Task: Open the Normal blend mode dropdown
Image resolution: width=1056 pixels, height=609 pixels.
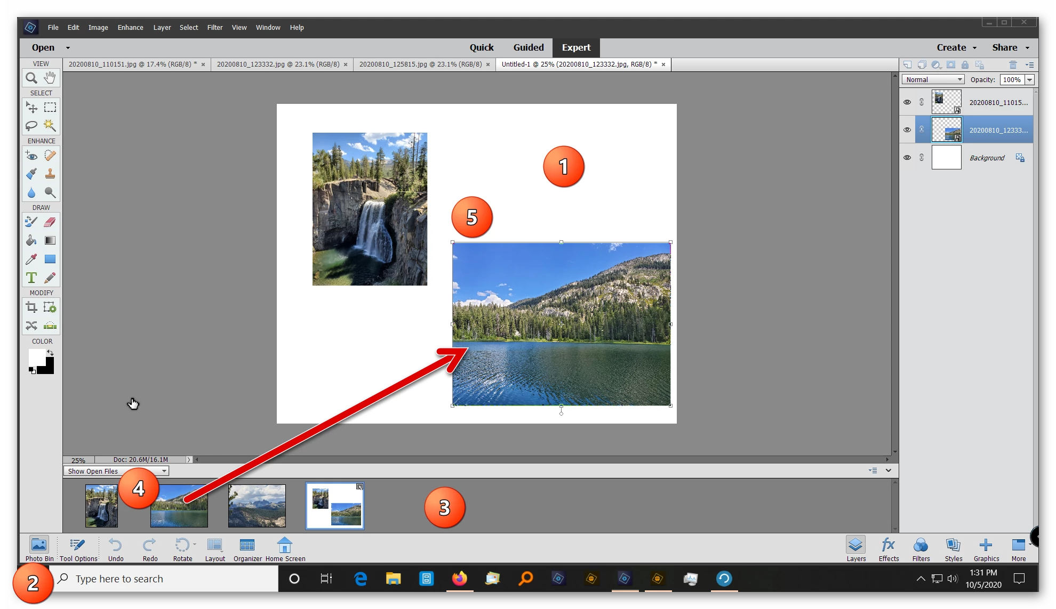Action: (933, 79)
